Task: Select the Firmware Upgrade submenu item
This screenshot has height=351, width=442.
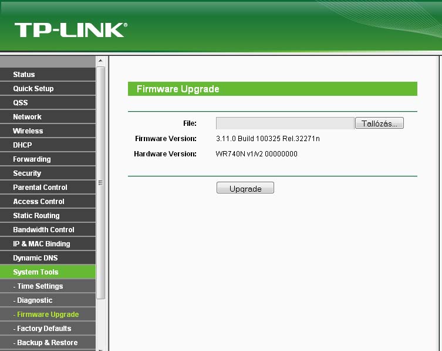Action: 48,315
